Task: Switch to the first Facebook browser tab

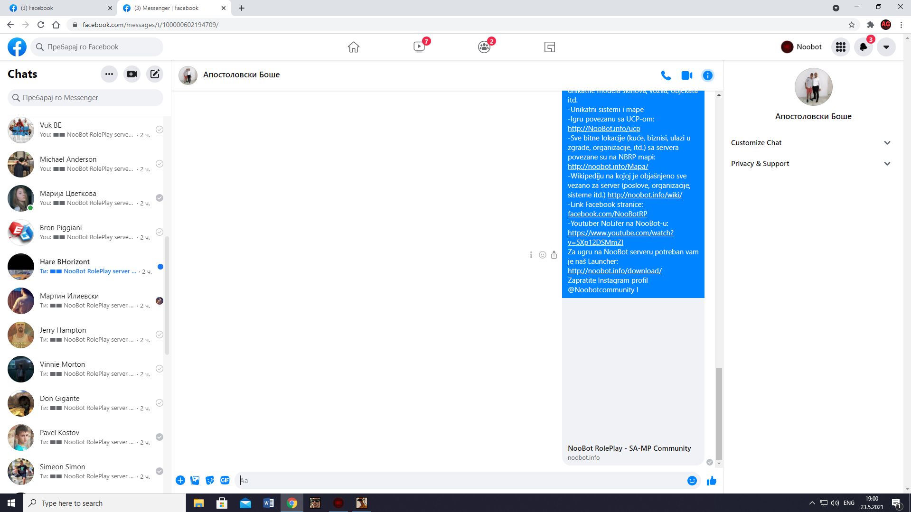Action: click(x=60, y=8)
